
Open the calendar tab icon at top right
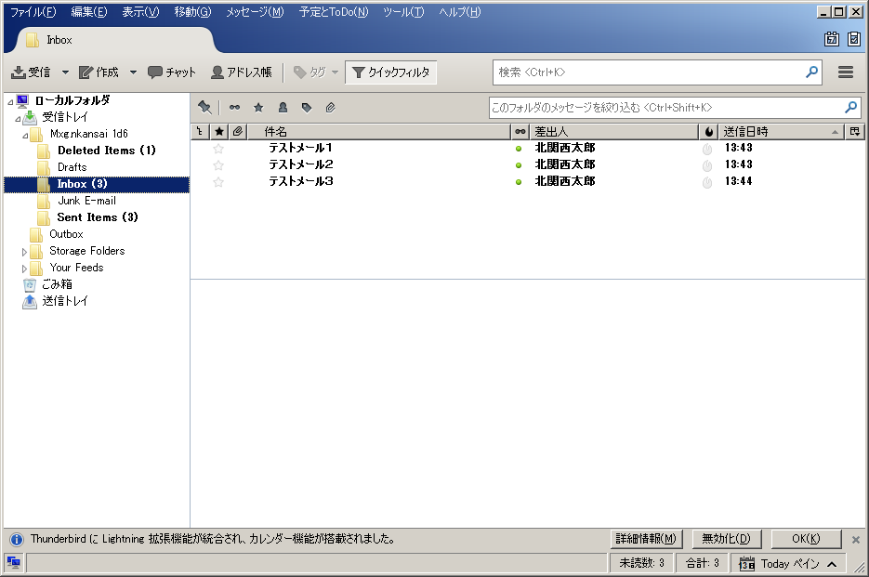832,39
